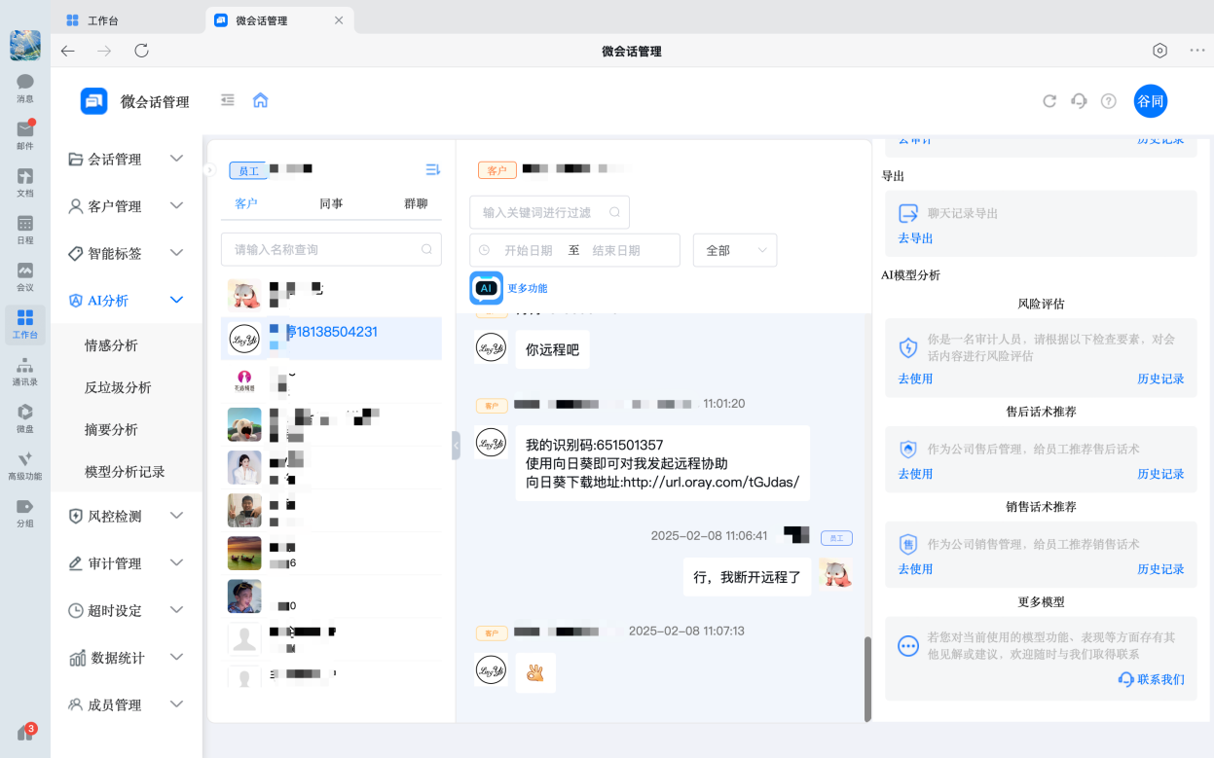1214x758 pixels.
Task: Open the 全部 dropdown filter
Action: (734, 250)
